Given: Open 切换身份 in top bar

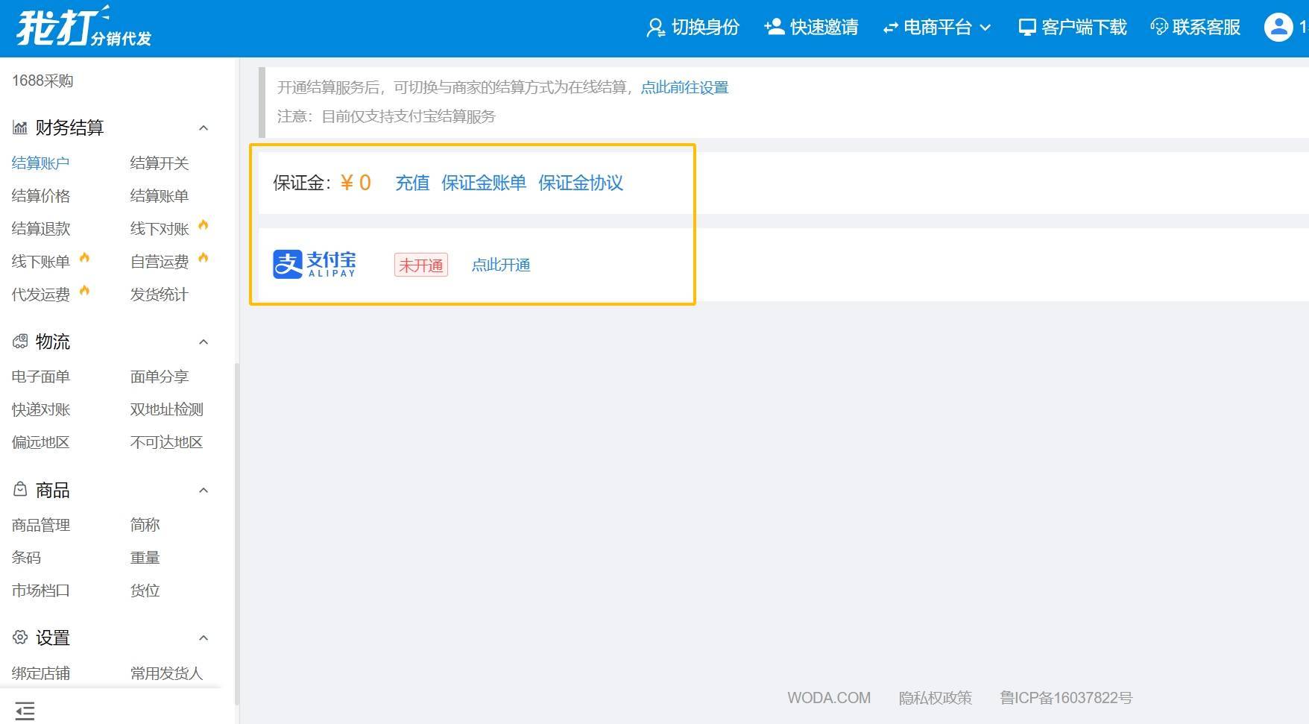Looking at the screenshot, I should click(x=693, y=28).
